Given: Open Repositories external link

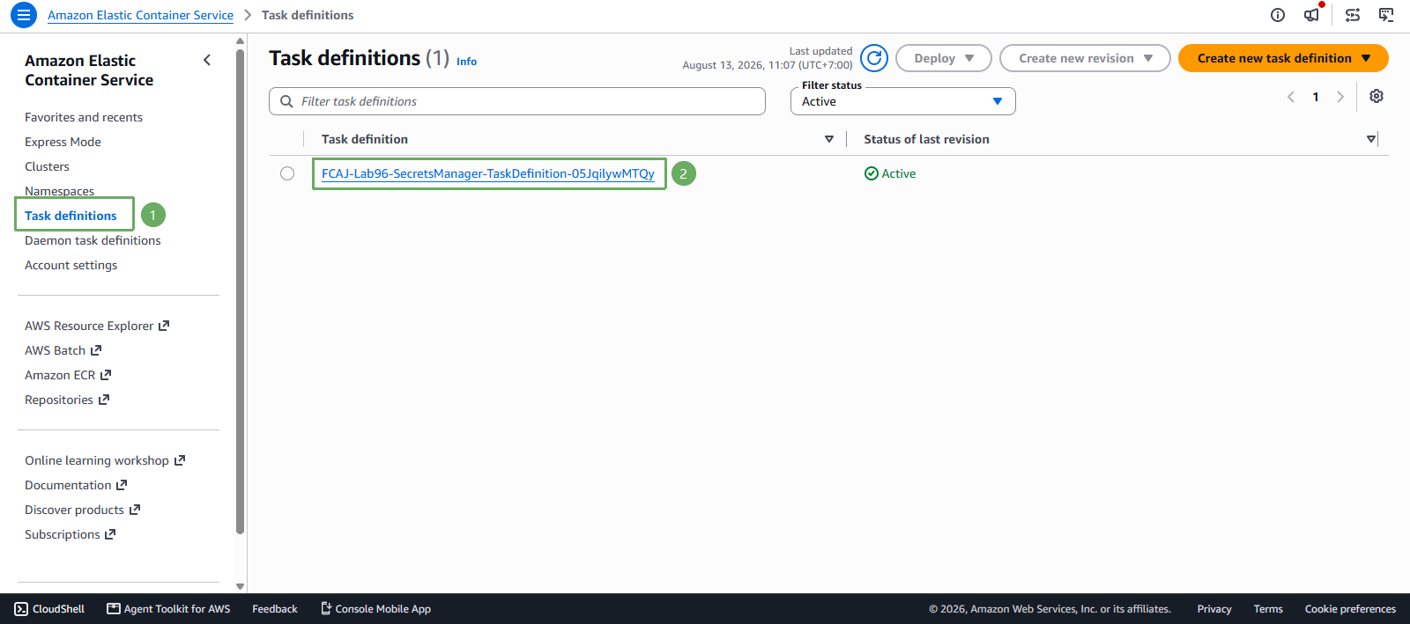Looking at the screenshot, I should pos(67,400).
